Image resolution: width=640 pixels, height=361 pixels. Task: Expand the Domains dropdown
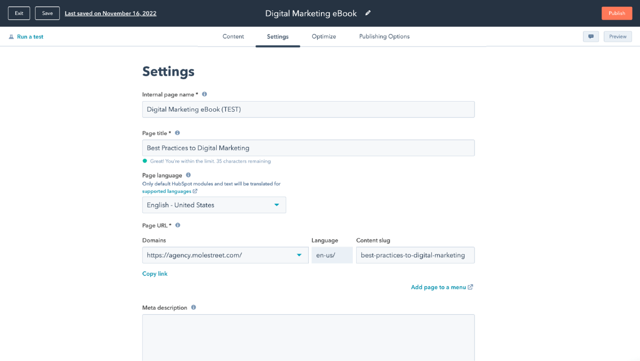(299, 255)
